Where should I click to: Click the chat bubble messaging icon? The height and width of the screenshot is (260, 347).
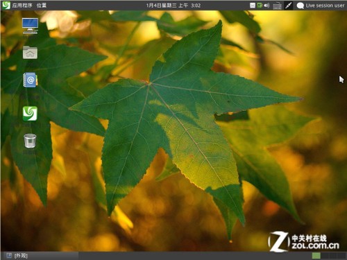[300, 6]
